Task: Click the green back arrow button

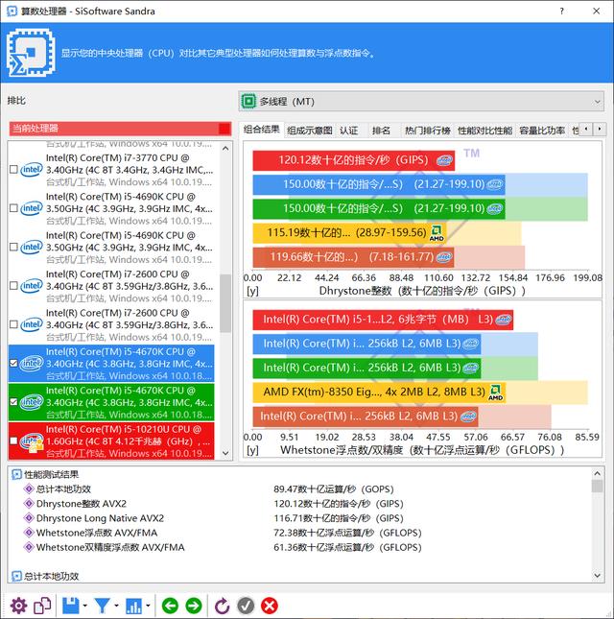Action: [170, 606]
